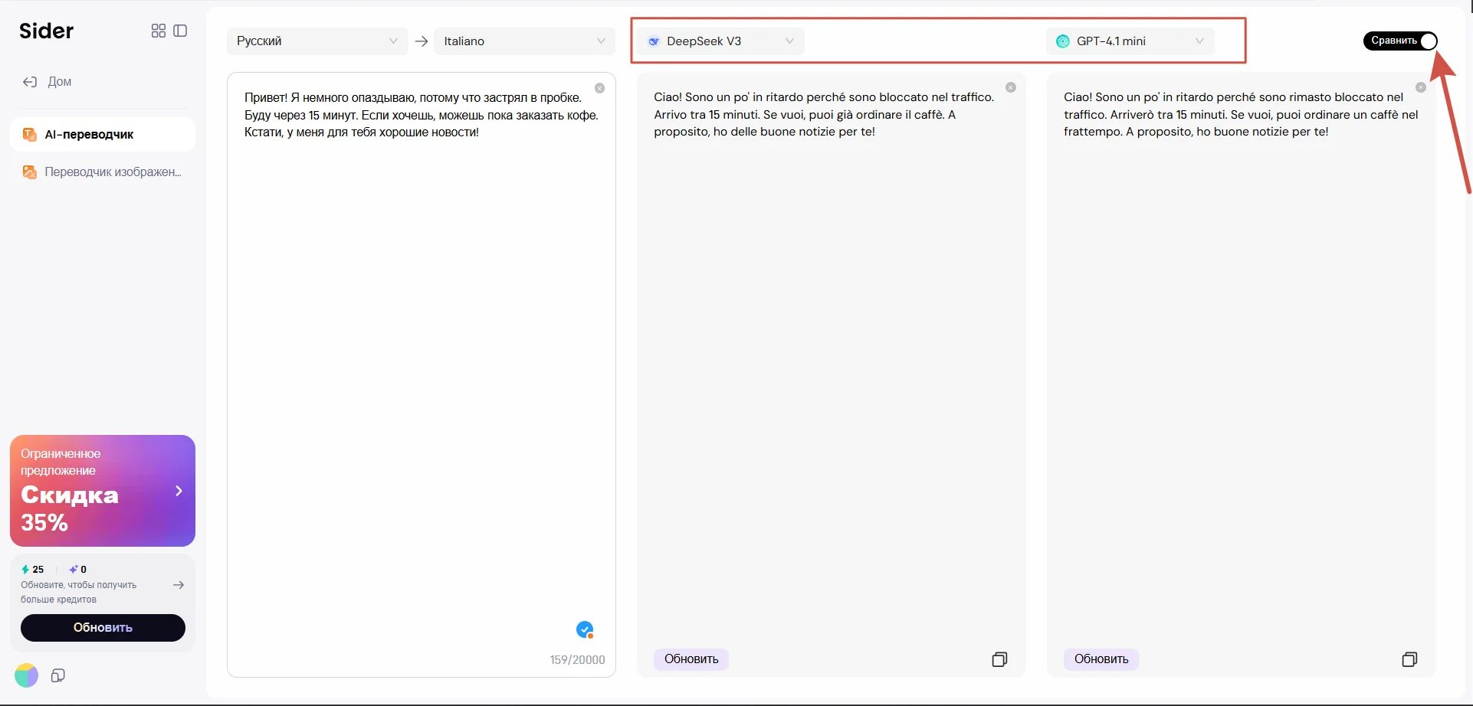Close the GPT-4.1 mini translation result
Screen dimensions: 1473x706
(x=1421, y=87)
